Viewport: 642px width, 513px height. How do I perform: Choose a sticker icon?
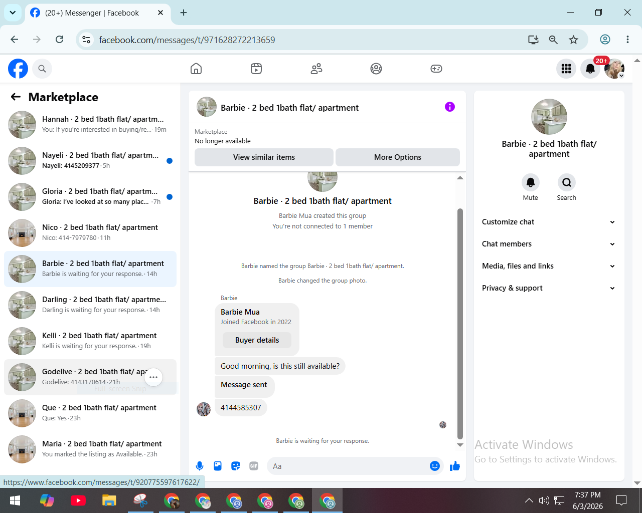tap(236, 466)
